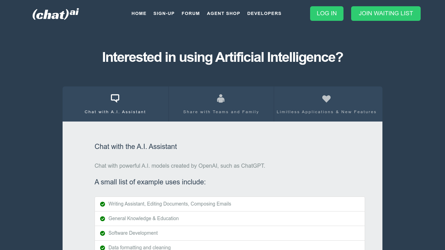Open the FORUM section
The width and height of the screenshot is (445, 250).
[191, 14]
